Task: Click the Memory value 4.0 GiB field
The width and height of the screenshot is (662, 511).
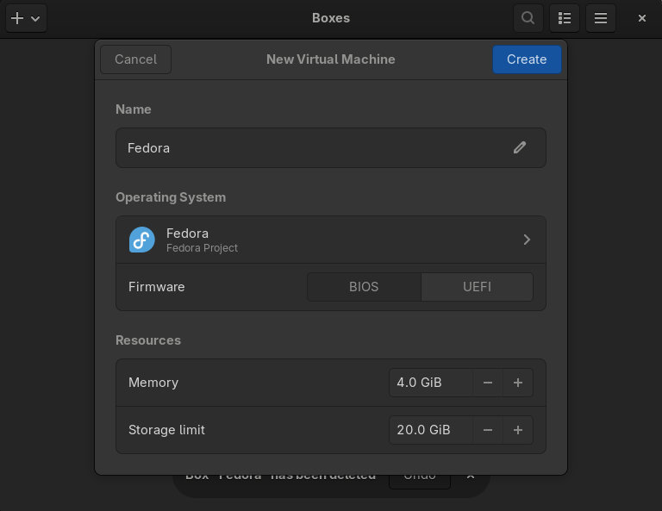Action: (431, 383)
